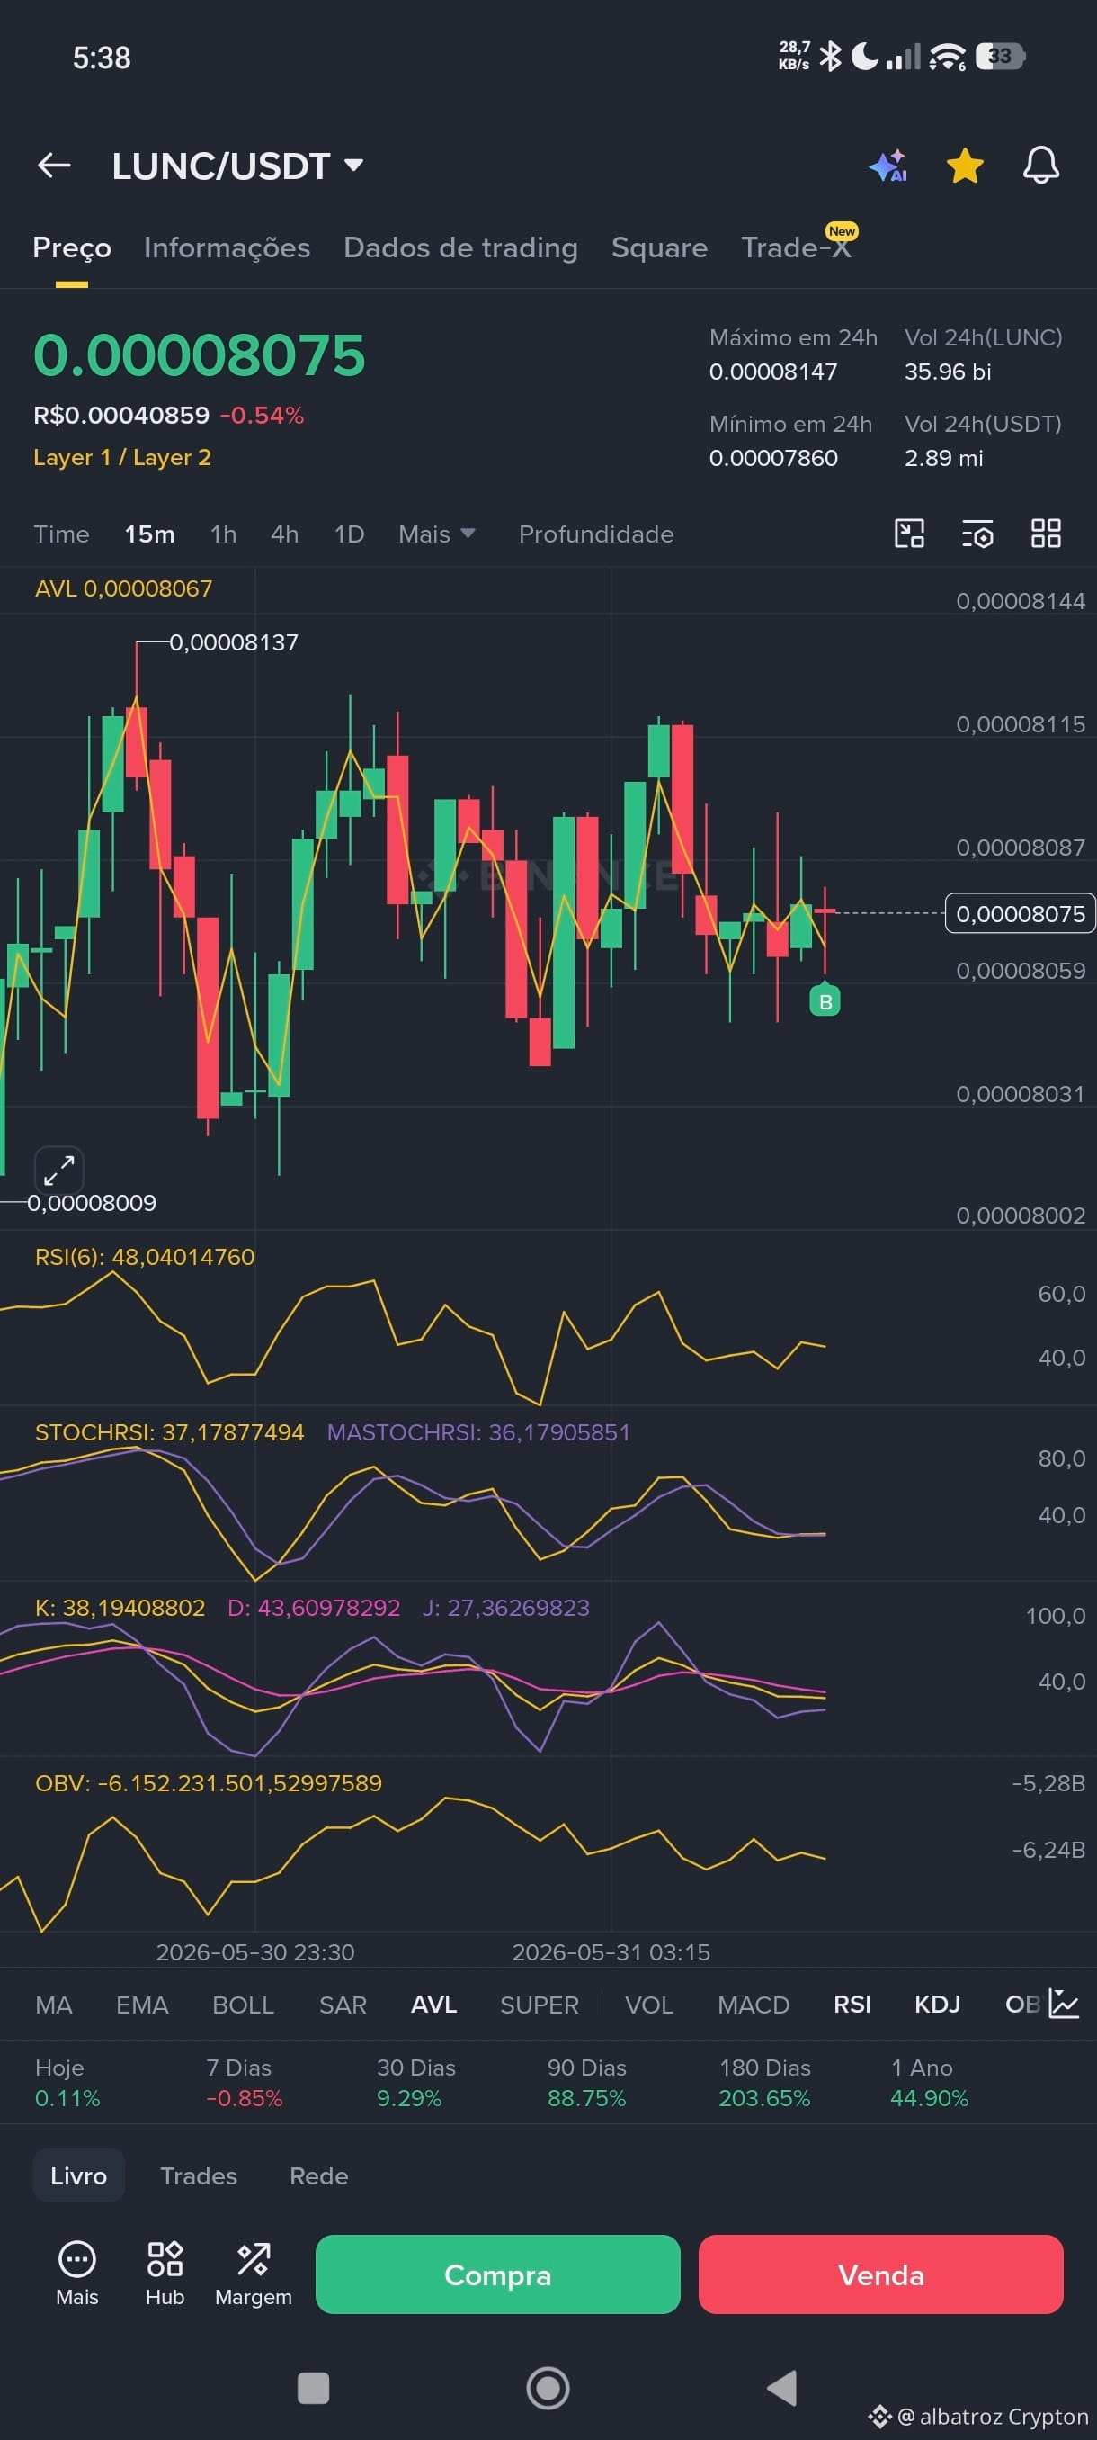The height and width of the screenshot is (2440, 1097).
Task: Toggle the AVL indicator off
Action: pyautogui.click(x=433, y=2005)
